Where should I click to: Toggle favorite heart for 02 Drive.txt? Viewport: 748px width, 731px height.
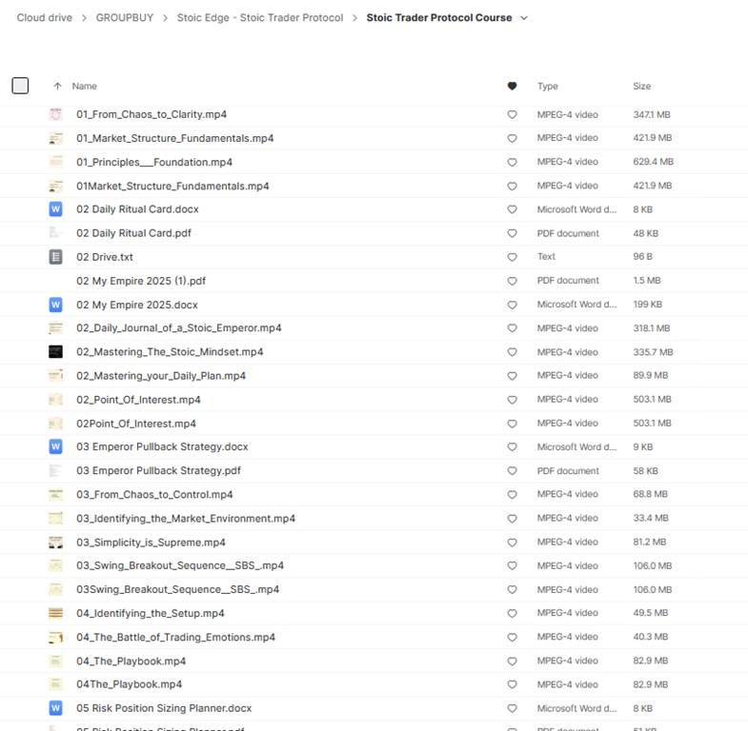[x=512, y=257]
